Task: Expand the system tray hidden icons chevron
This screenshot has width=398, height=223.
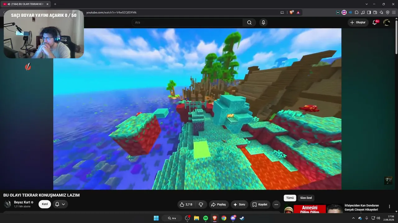Action: point(353,218)
